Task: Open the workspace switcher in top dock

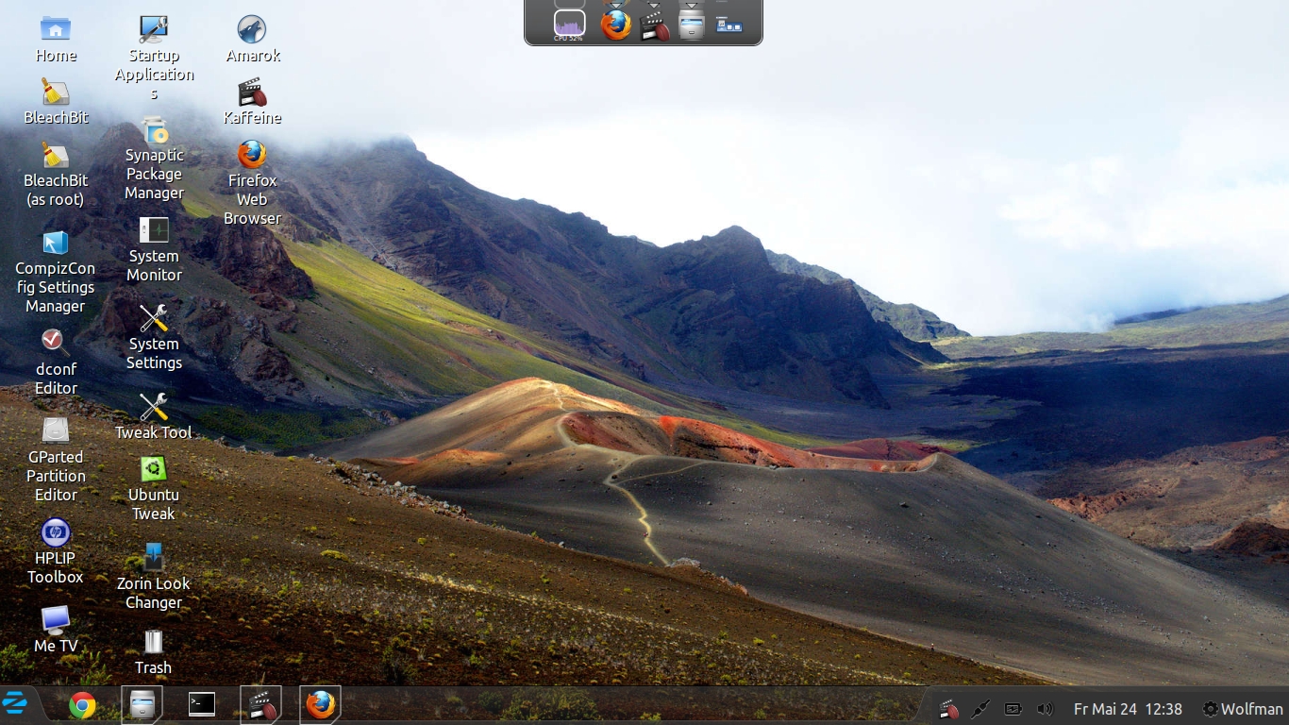Action: [x=728, y=25]
